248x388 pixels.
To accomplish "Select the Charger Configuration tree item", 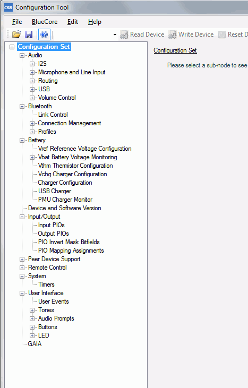I will (65, 183).
